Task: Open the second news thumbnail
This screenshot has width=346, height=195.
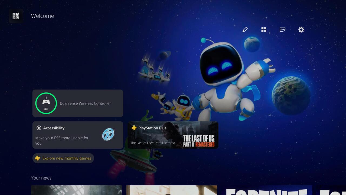Action: pyautogui.click(x=171, y=190)
